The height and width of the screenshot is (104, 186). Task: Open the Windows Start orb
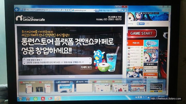point(20,99)
